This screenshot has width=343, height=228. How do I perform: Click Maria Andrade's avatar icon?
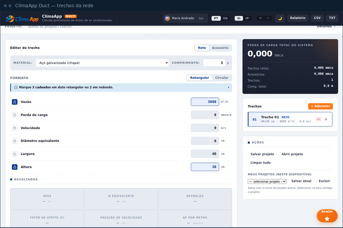coord(167,18)
